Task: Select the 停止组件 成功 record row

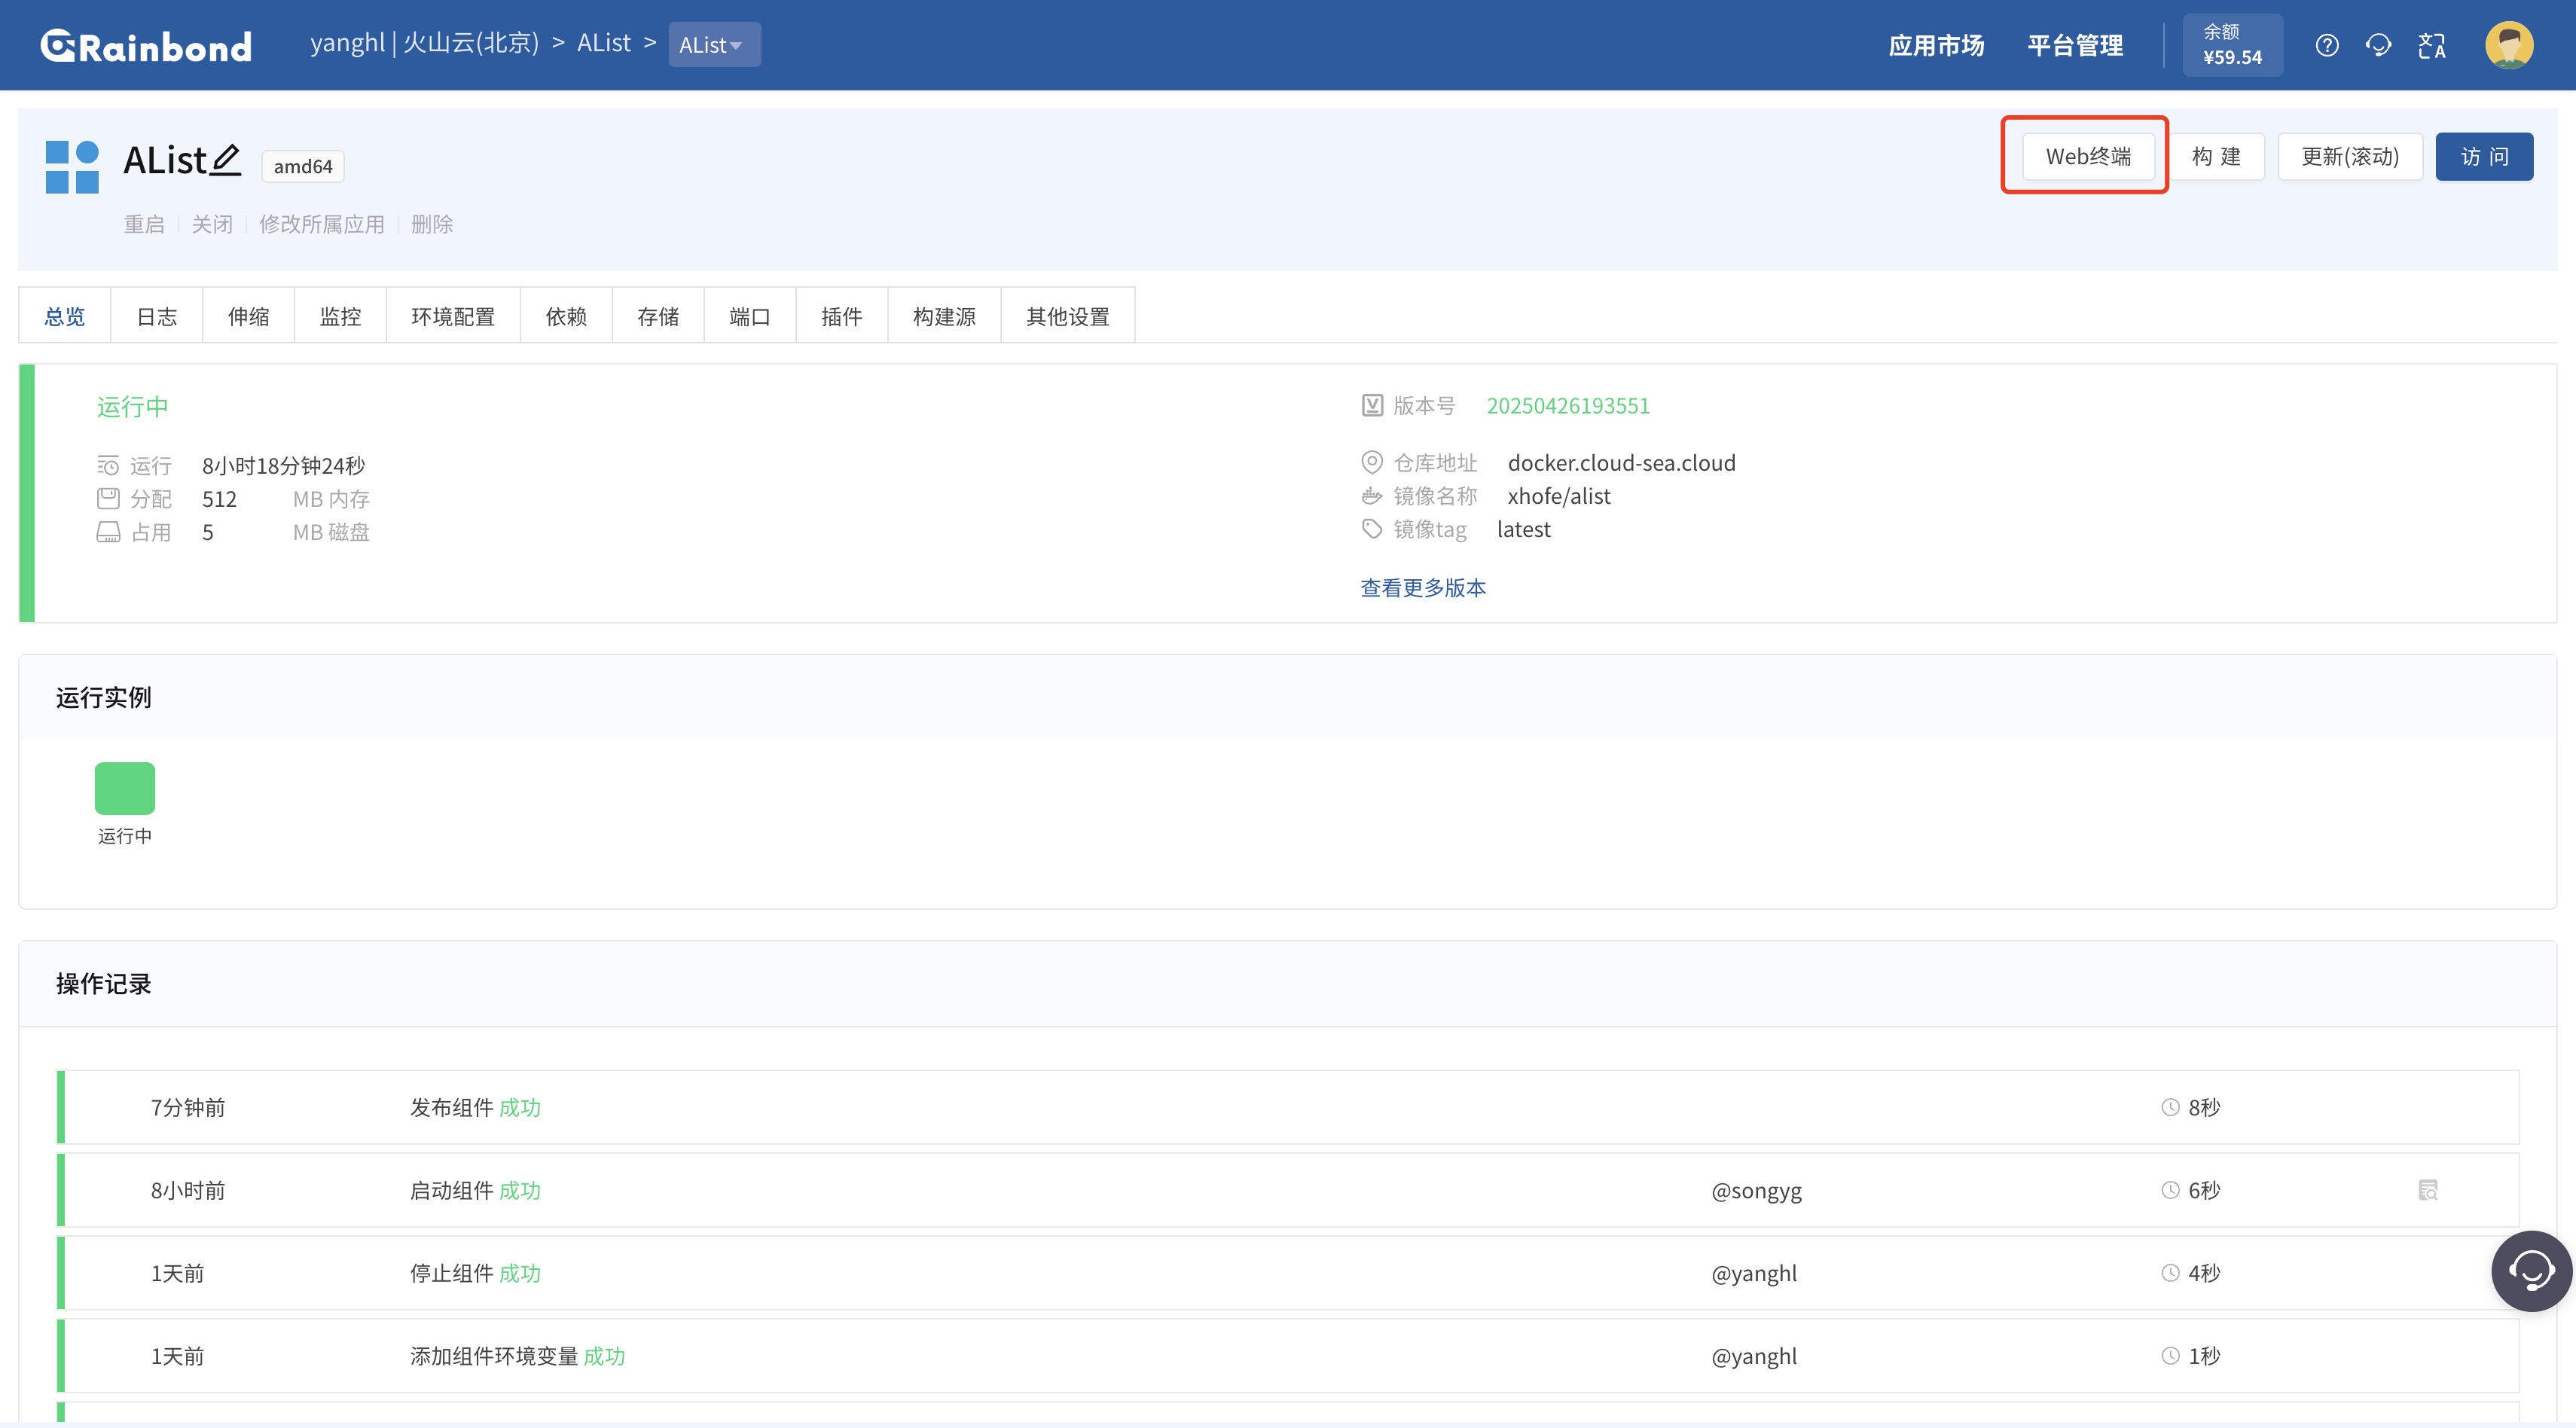Action: [x=1288, y=1273]
